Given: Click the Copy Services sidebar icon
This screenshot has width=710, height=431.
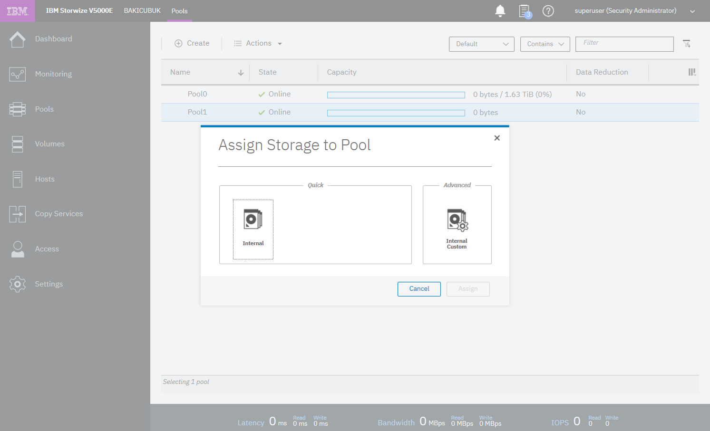Looking at the screenshot, I should coord(18,214).
